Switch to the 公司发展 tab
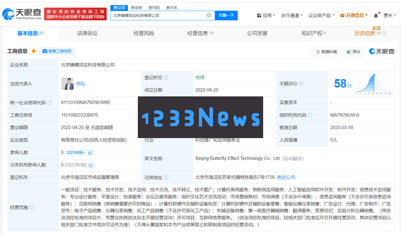The width and height of the screenshot is (401, 235). coord(257,33)
